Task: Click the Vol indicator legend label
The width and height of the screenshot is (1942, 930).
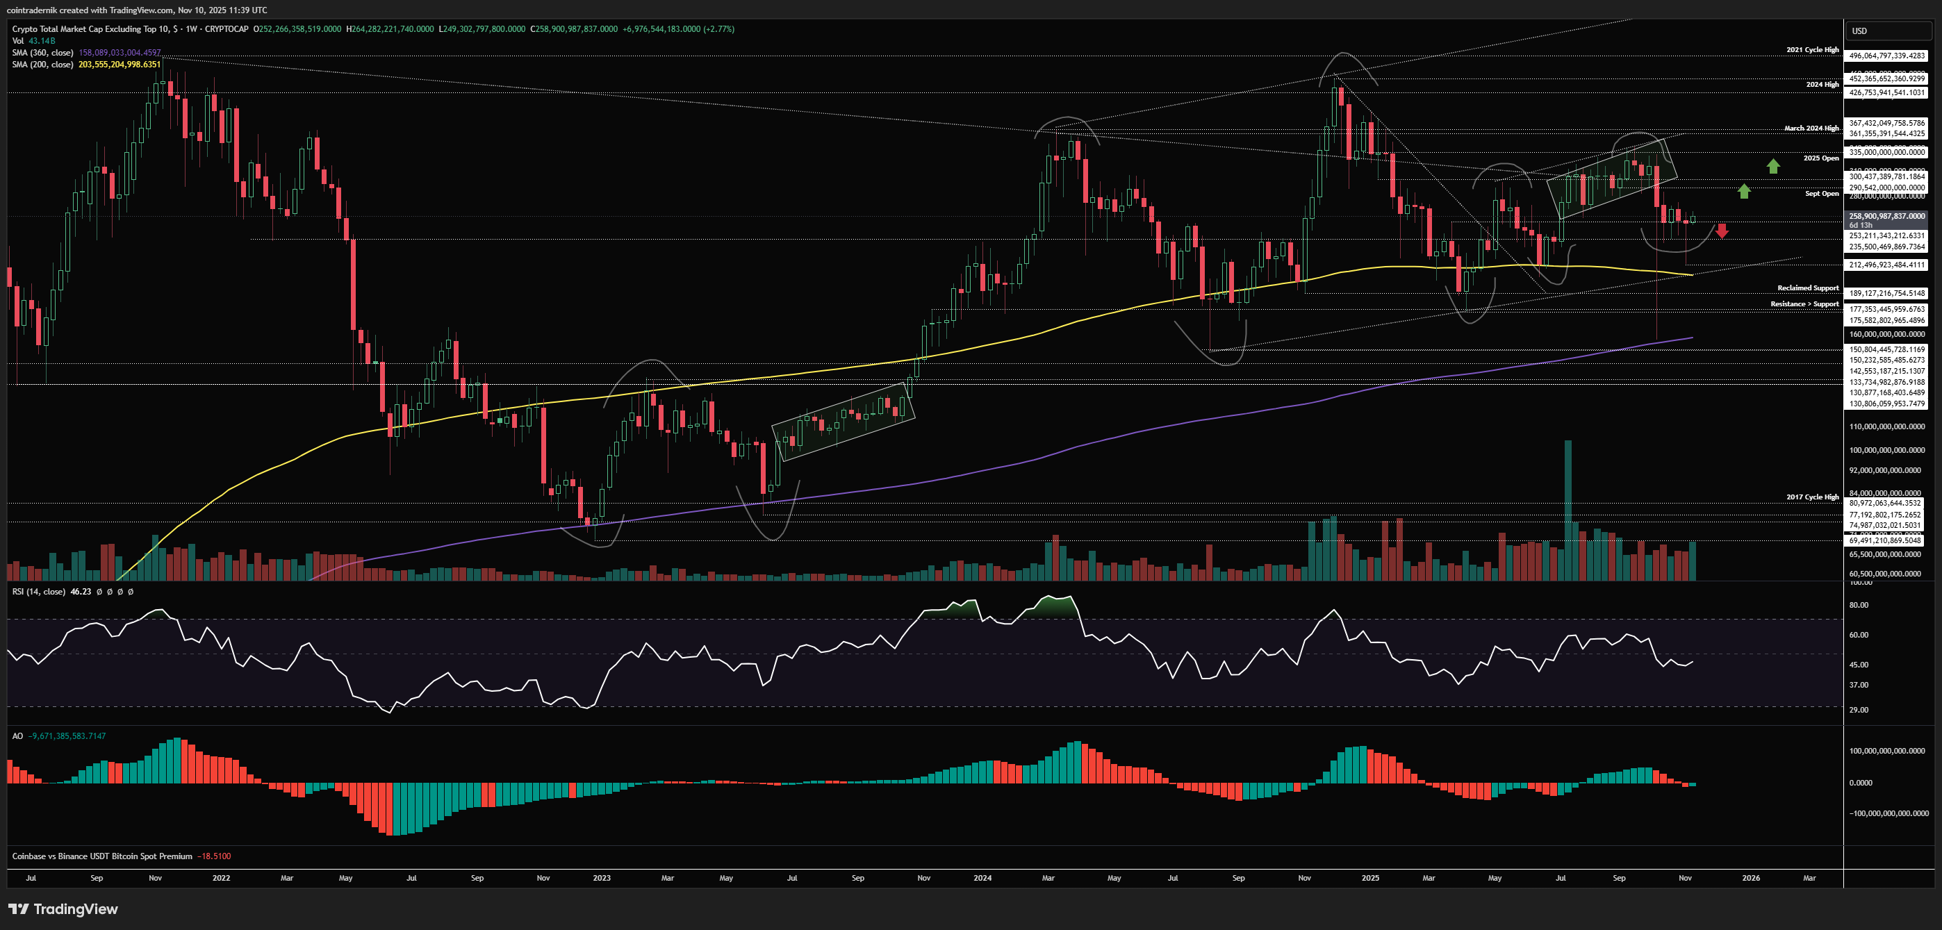Action: point(17,41)
